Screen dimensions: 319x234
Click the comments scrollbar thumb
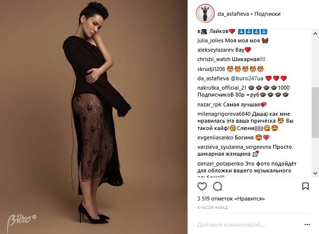pos(315,112)
